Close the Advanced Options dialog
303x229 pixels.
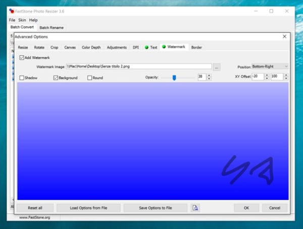[284, 36]
